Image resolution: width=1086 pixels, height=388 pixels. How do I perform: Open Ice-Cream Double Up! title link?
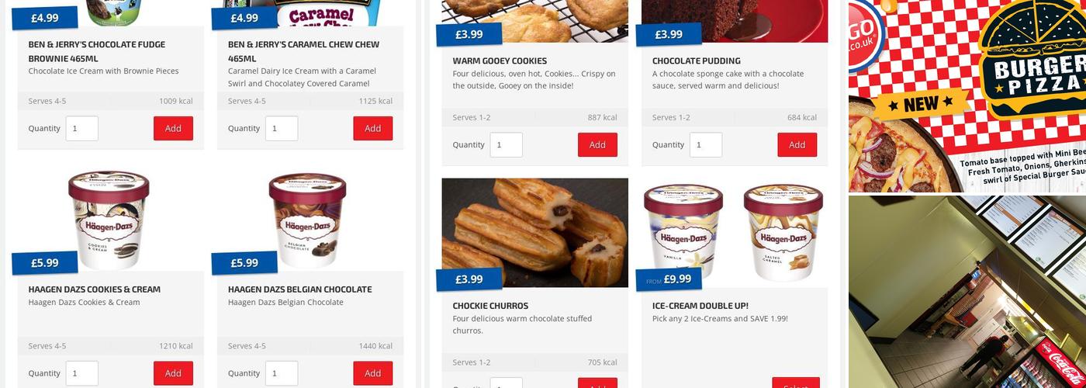pos(700,306)
